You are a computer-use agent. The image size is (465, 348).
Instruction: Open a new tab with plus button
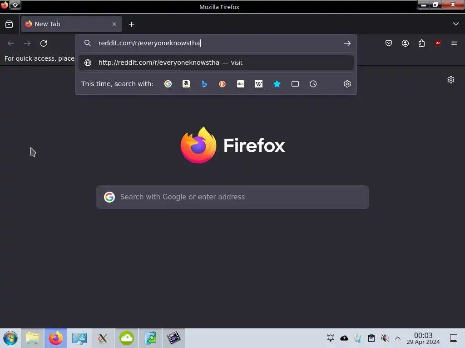click(131, 24)
